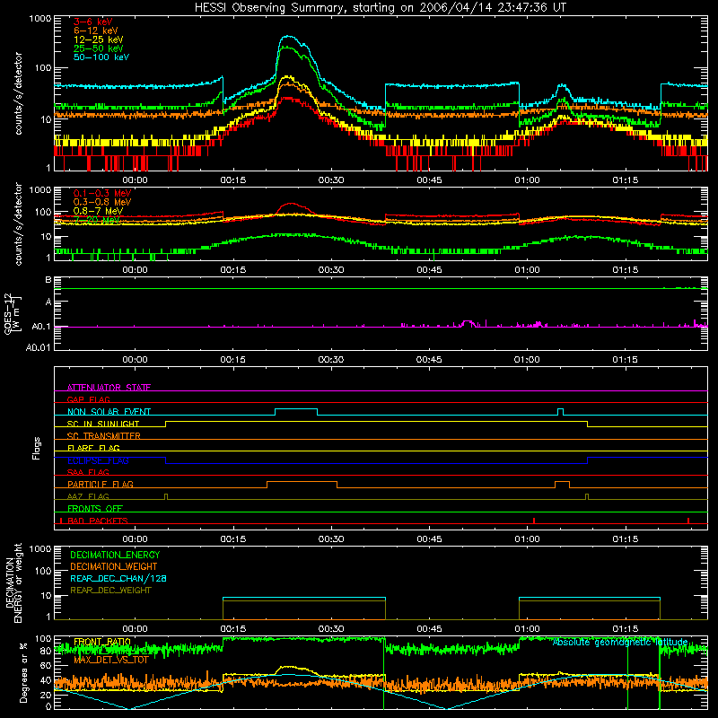Pick the blue ECLIPSE_FLAG label
This screenshot has height=718, width=718.
coord(98,460)
